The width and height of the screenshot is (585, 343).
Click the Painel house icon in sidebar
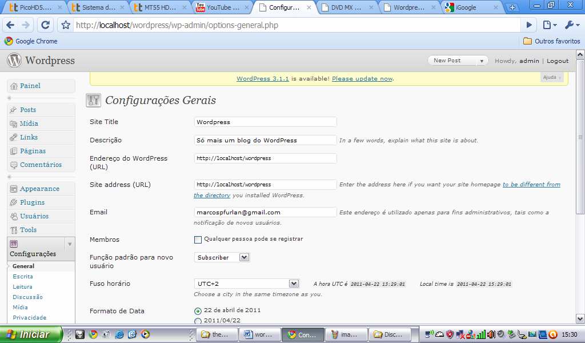pos(14,86)
